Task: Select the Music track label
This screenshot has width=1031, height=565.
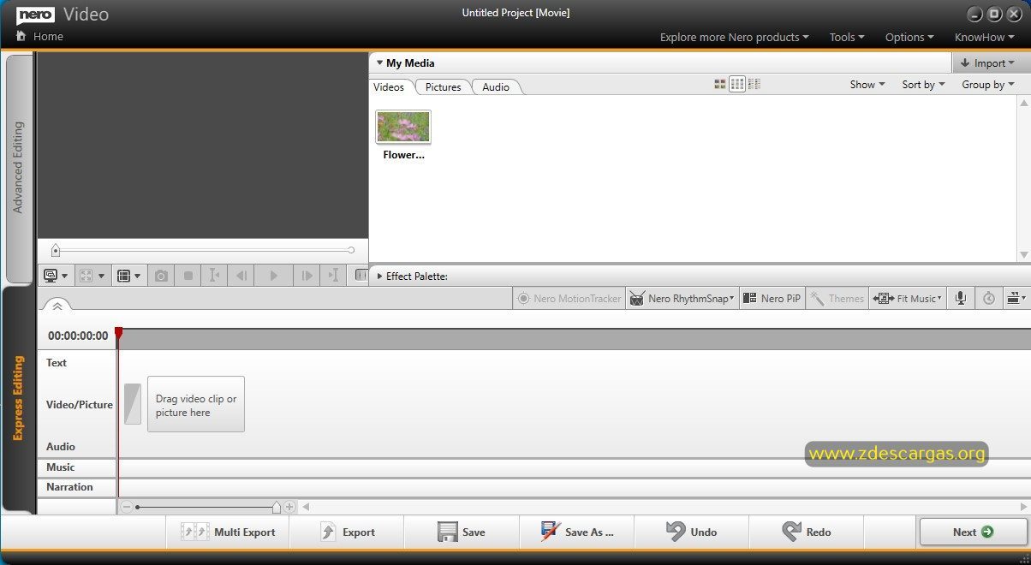Action: (60, 467)
